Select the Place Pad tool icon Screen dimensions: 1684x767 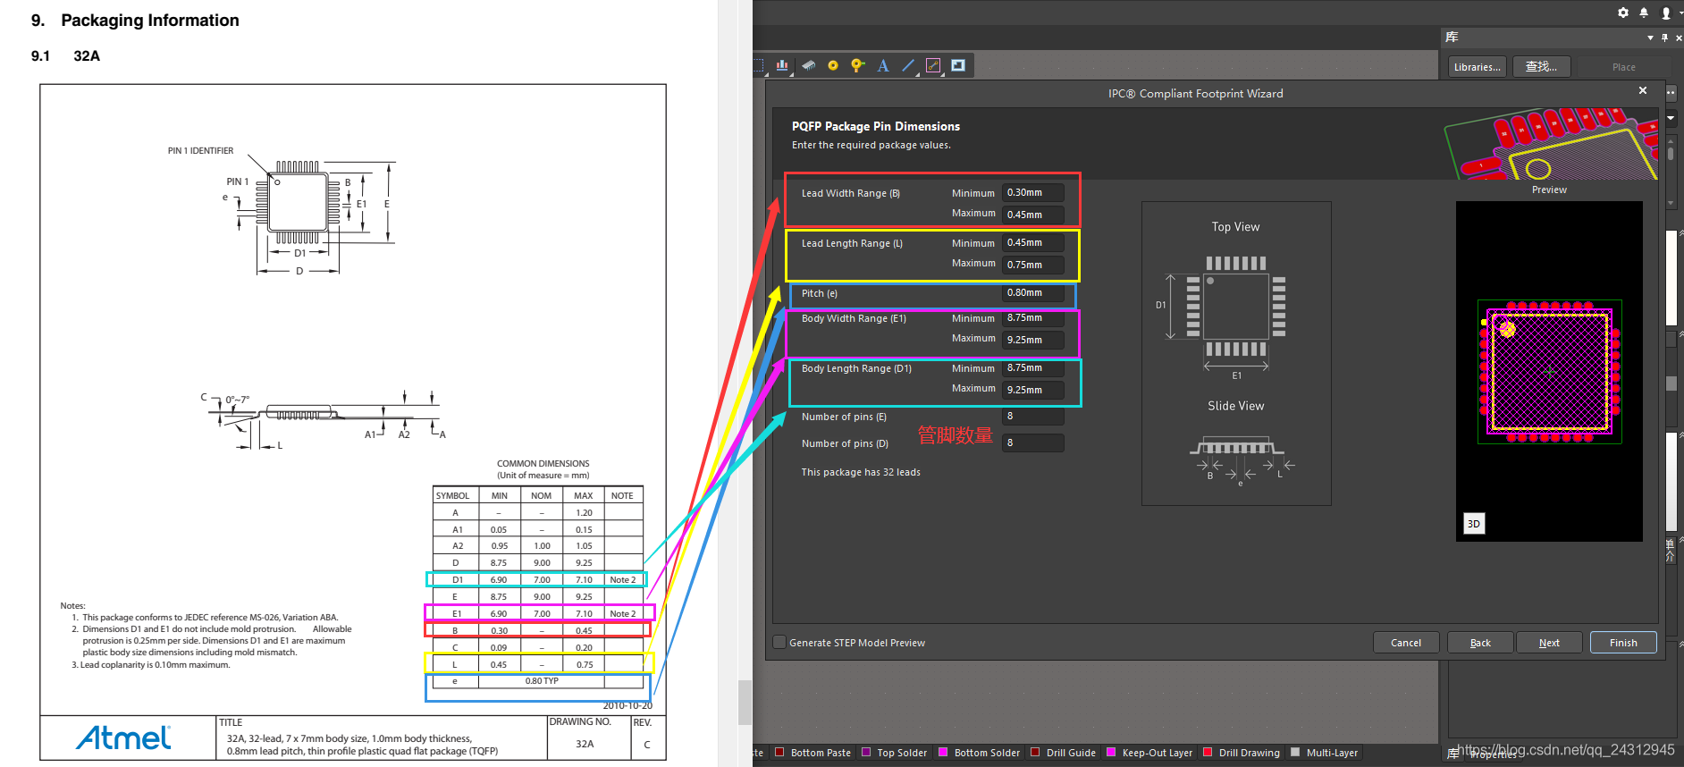point(833,65)
